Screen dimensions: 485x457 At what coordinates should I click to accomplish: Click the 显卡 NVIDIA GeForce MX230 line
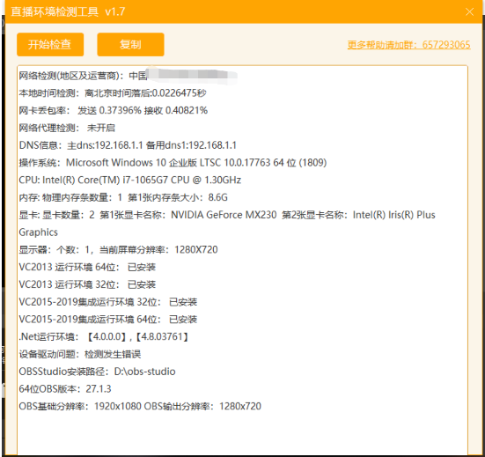(227, 224)
